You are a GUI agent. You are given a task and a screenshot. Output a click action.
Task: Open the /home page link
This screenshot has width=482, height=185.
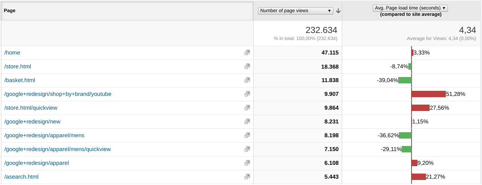click(12, 53)
